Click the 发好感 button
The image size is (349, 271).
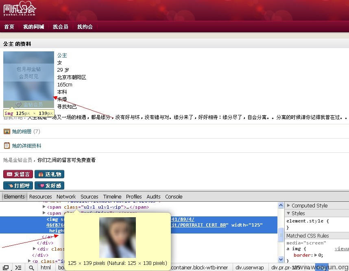coord(49,185)
